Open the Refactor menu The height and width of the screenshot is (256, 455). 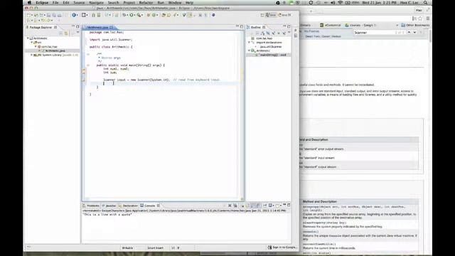point(146,3)
